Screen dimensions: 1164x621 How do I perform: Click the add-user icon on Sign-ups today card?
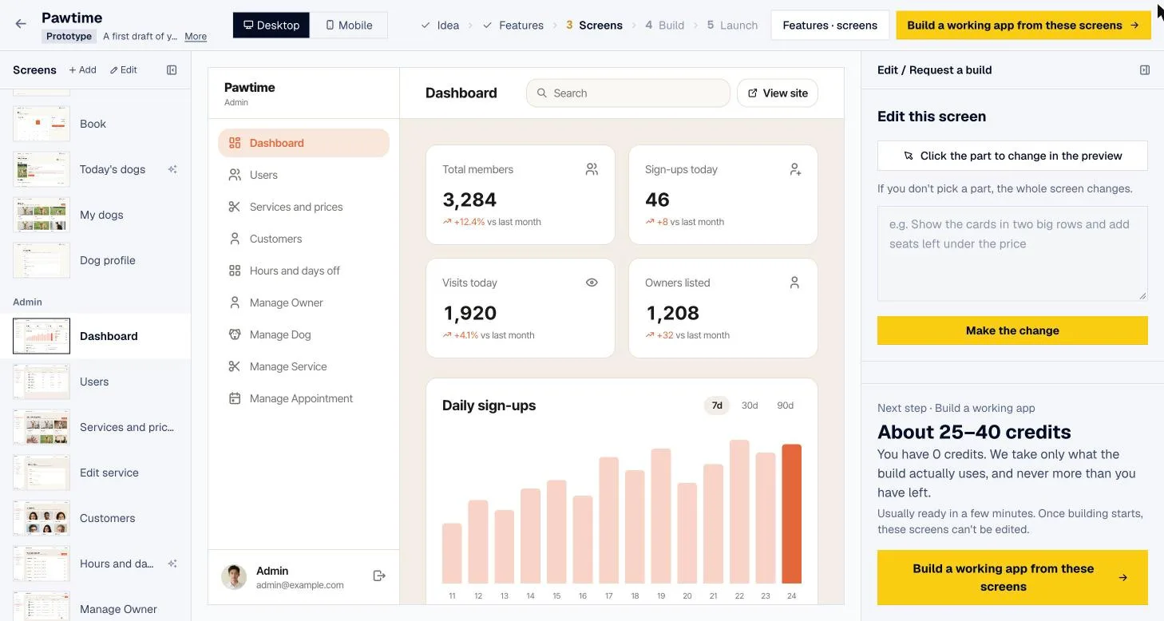794,169
